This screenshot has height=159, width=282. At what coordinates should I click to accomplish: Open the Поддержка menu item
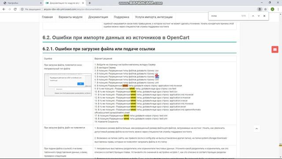(x=122, y=17)
